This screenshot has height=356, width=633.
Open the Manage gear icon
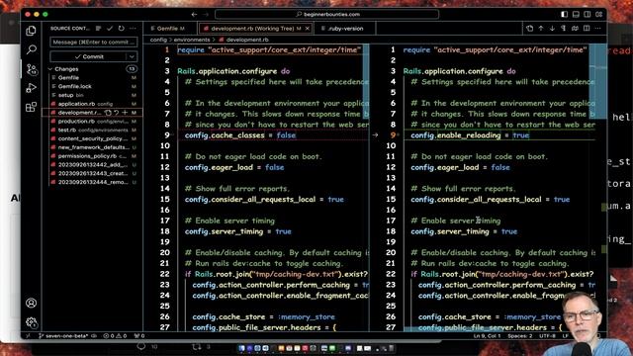pyautogui.click(x=31, y=321)
